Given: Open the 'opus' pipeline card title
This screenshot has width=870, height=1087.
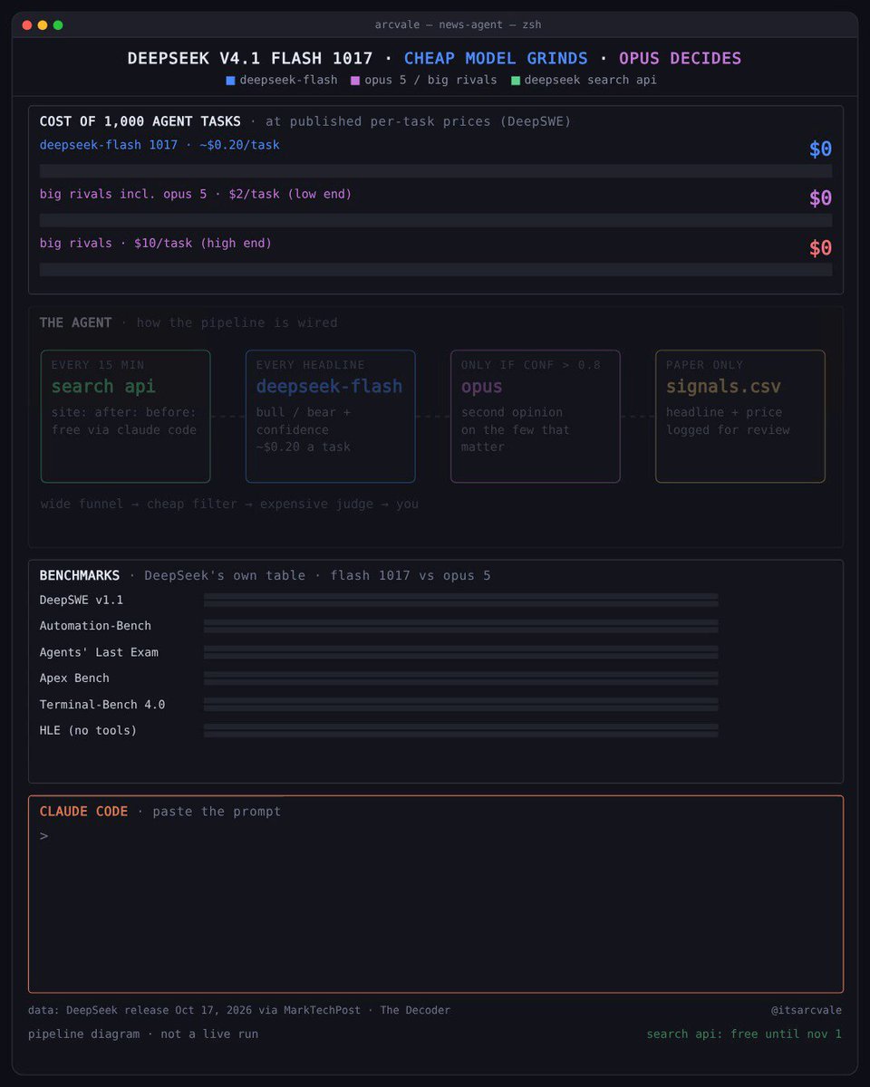Looking at the screenshot, I should coord(481,387).
